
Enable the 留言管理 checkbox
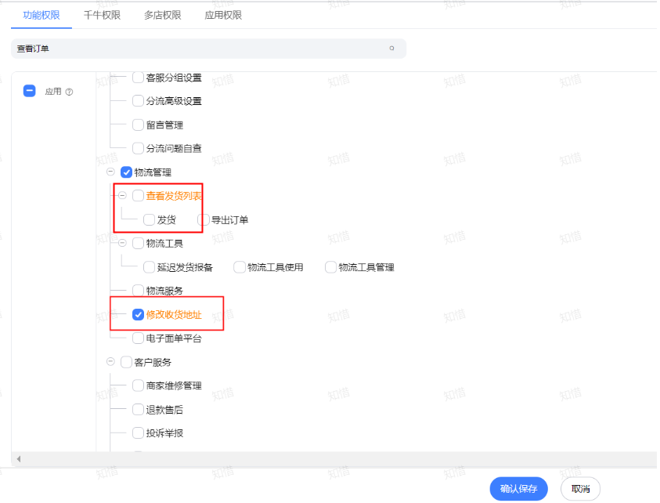(138, 125)
